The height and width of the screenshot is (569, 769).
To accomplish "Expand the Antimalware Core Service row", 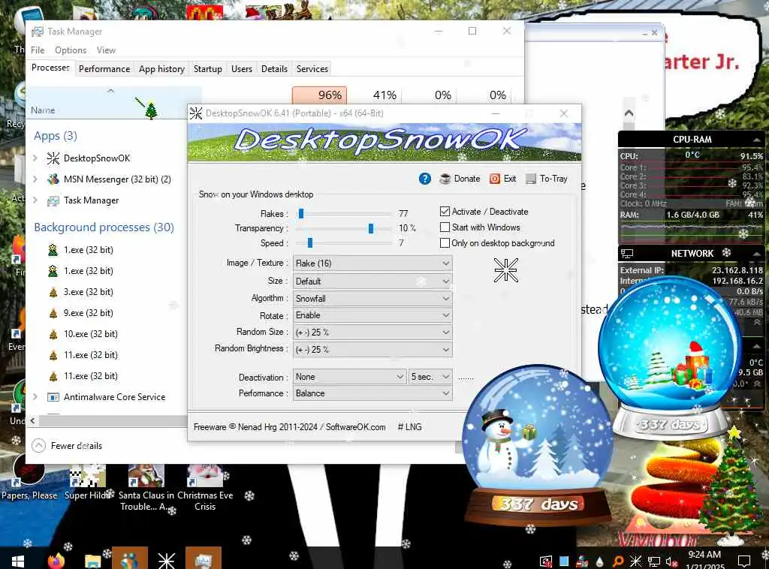I will [35, 397].
